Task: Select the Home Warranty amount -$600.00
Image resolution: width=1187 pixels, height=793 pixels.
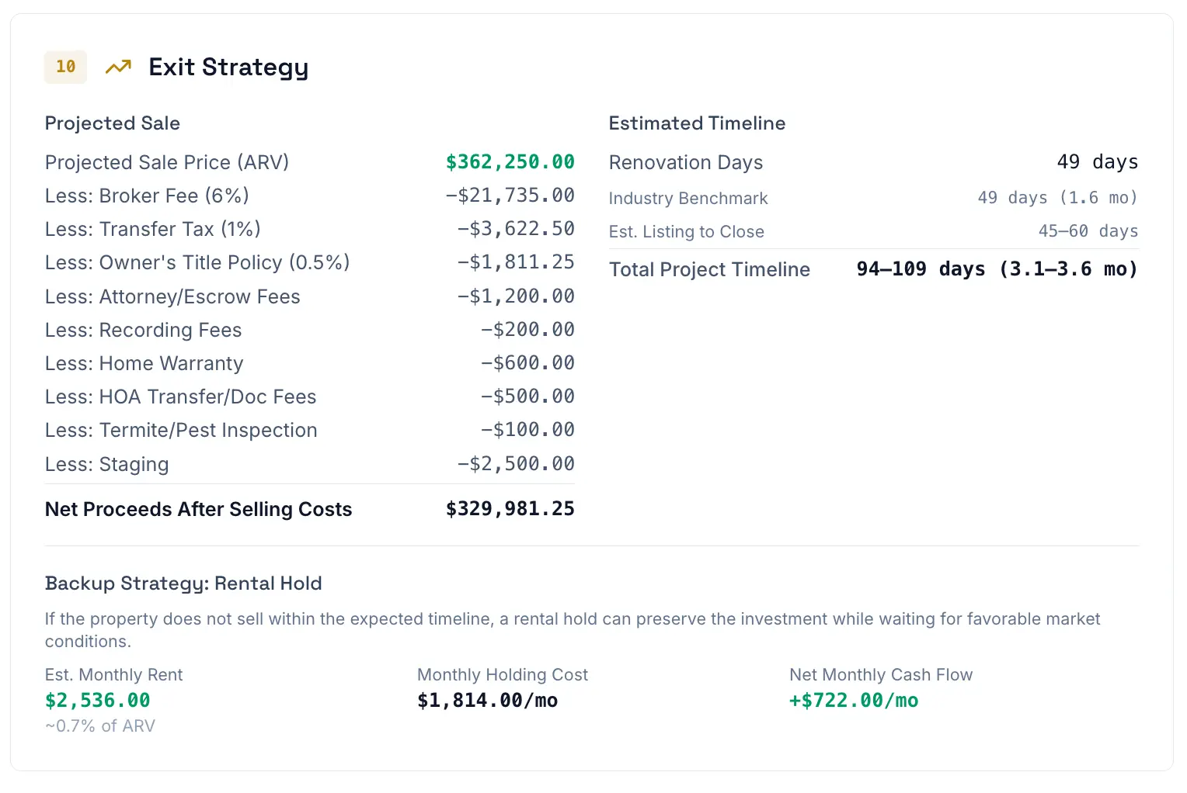Action: 527,363
